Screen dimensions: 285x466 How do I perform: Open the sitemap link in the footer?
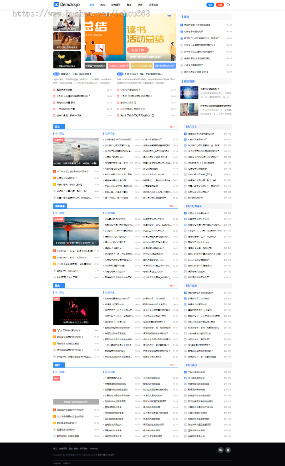click(x=94, y=449)
